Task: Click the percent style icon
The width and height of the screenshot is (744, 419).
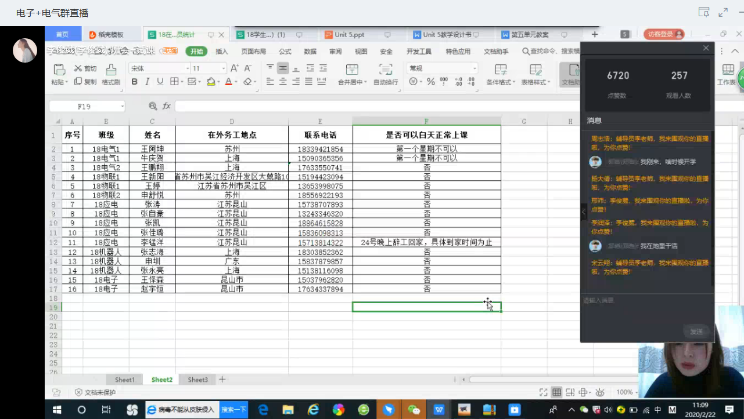Action: (x=431, y=82)
